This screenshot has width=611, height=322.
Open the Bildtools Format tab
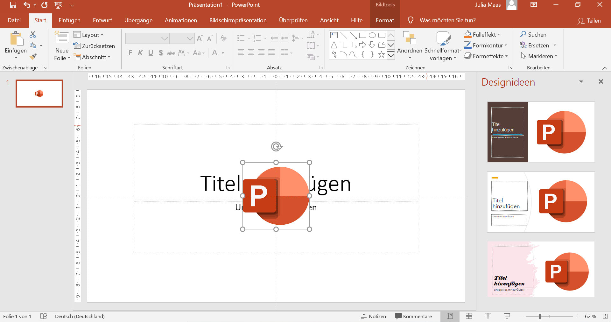coord(385,20)
